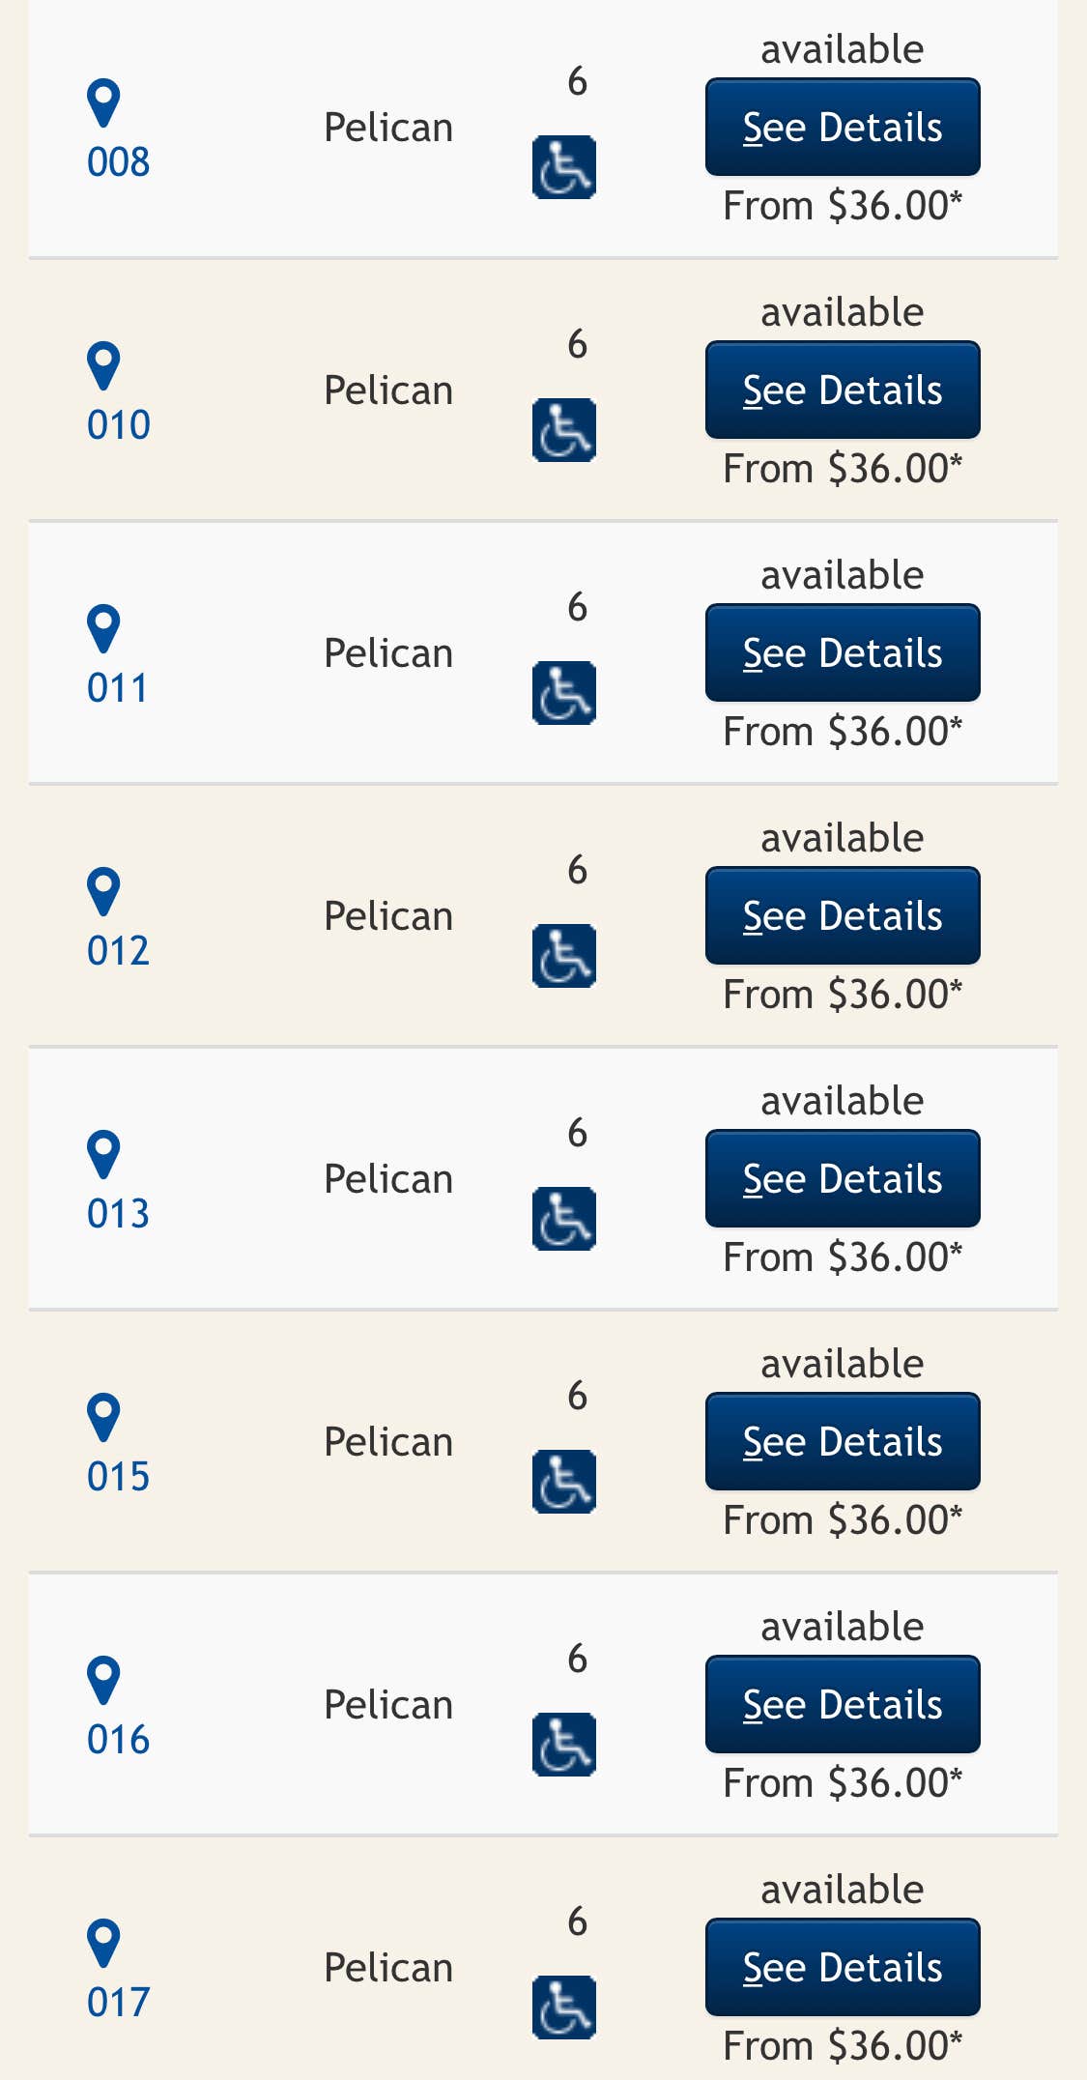Screen dimensions: 1087x2080
Task: Open See Details for site 010
Action: [x=843, y=390]
